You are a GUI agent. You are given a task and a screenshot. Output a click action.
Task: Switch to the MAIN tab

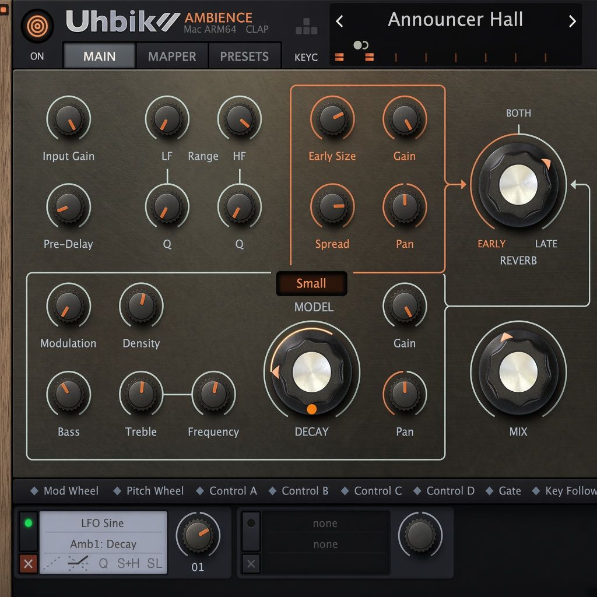coord(99,56)
